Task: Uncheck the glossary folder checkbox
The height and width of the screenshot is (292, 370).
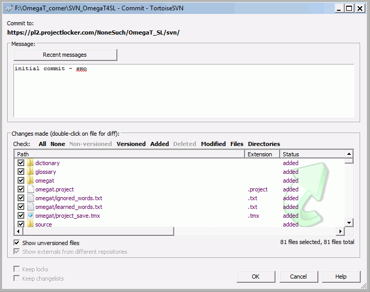Action: 21,172
